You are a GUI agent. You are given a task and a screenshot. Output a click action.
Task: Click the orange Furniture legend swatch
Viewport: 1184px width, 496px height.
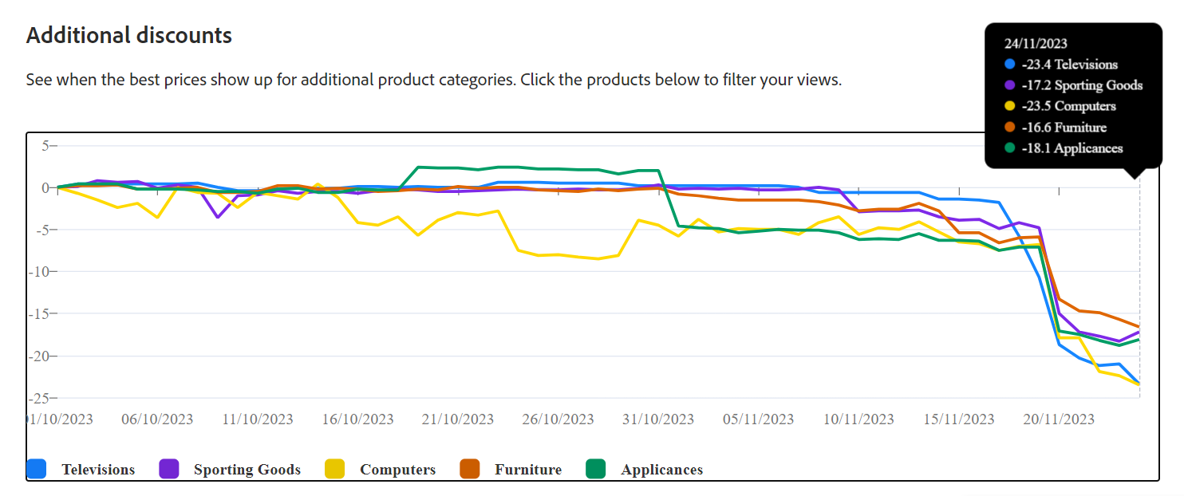pos(470,469)
